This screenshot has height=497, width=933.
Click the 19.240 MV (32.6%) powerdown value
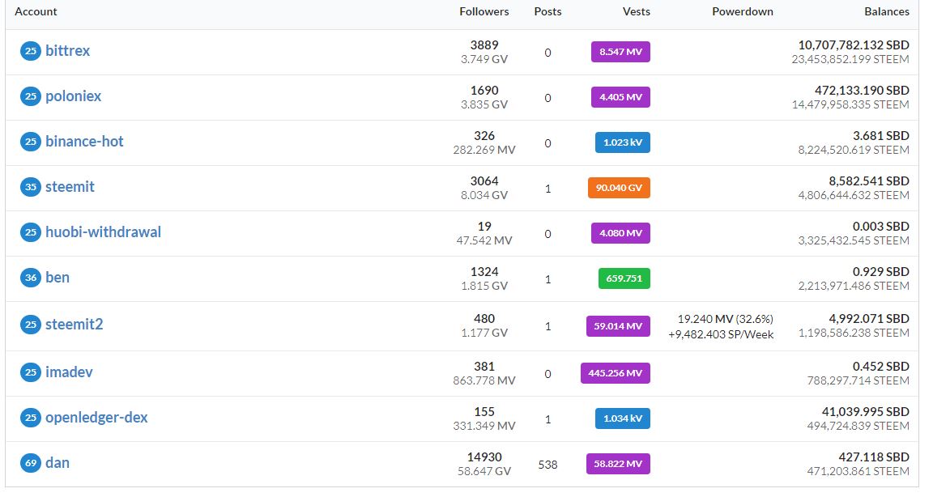[x=726, y=319]
